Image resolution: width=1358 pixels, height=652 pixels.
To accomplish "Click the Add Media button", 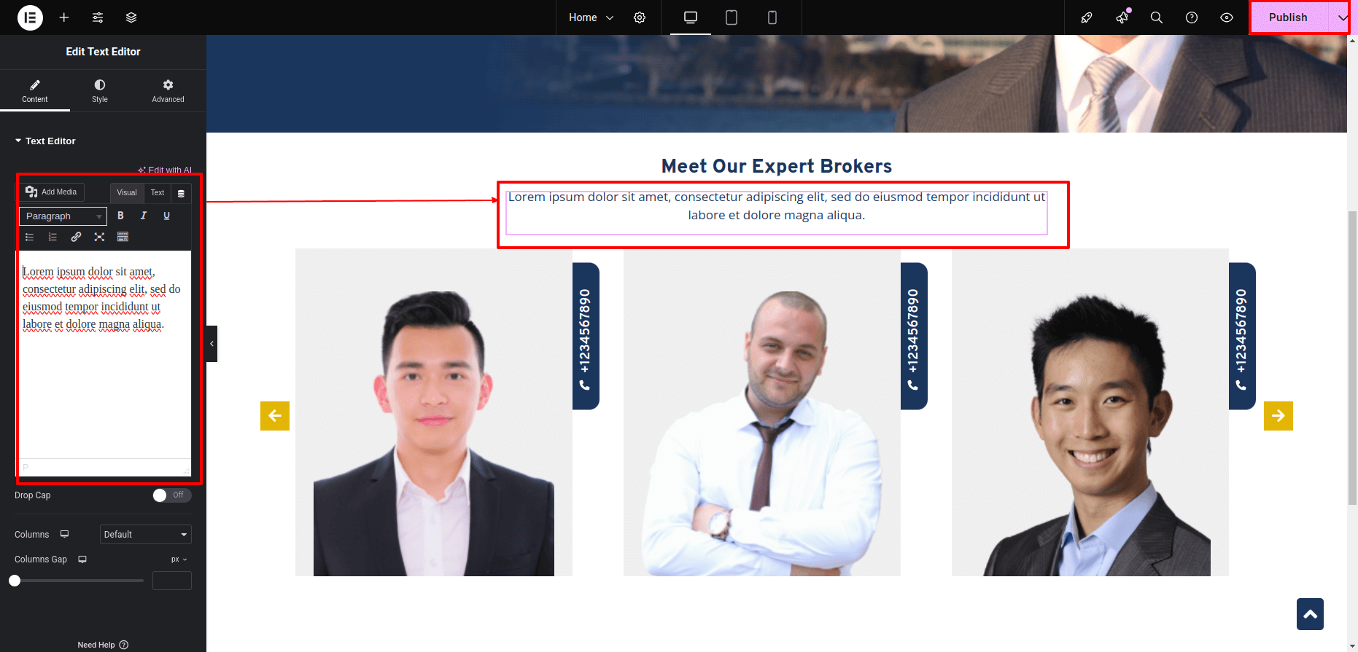I will point(51,192).
